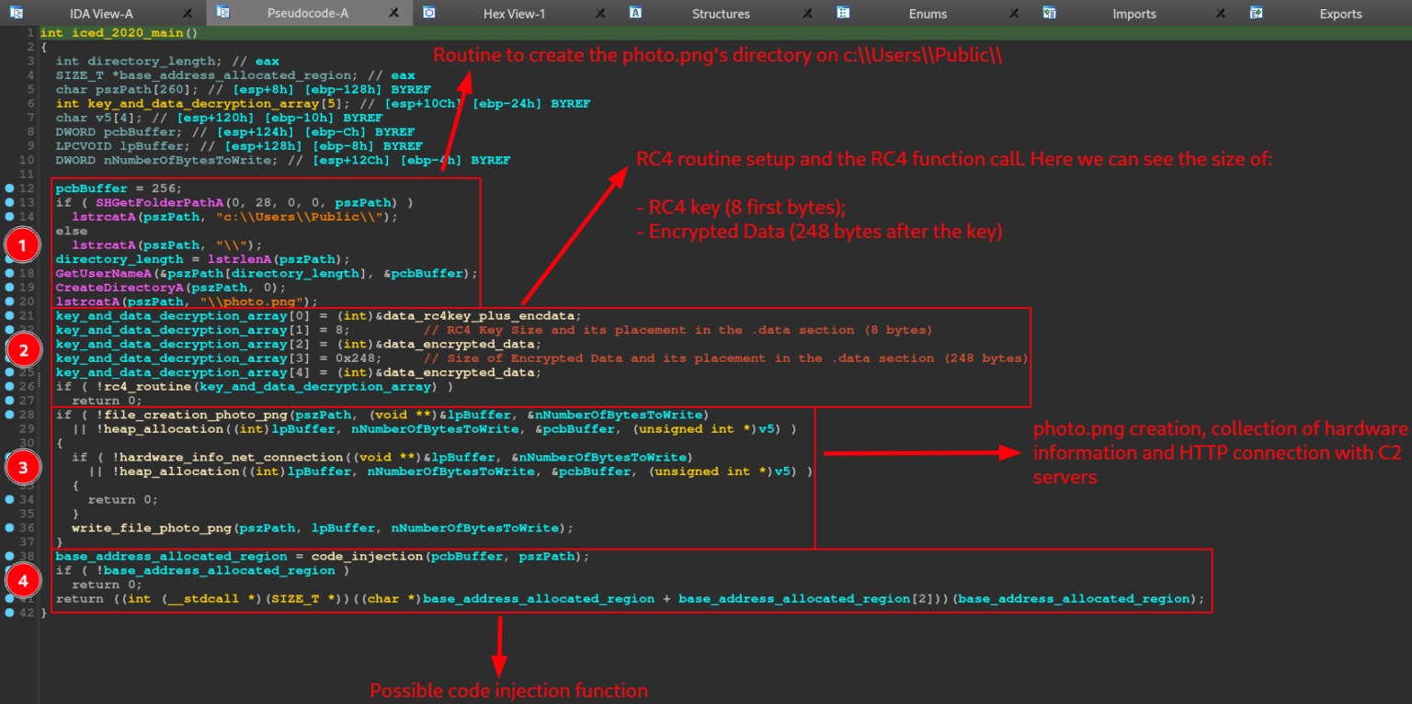This screenshot has height=704, width=1412.
Task: Click the Enums tab icon
Action: click(841, 13)
